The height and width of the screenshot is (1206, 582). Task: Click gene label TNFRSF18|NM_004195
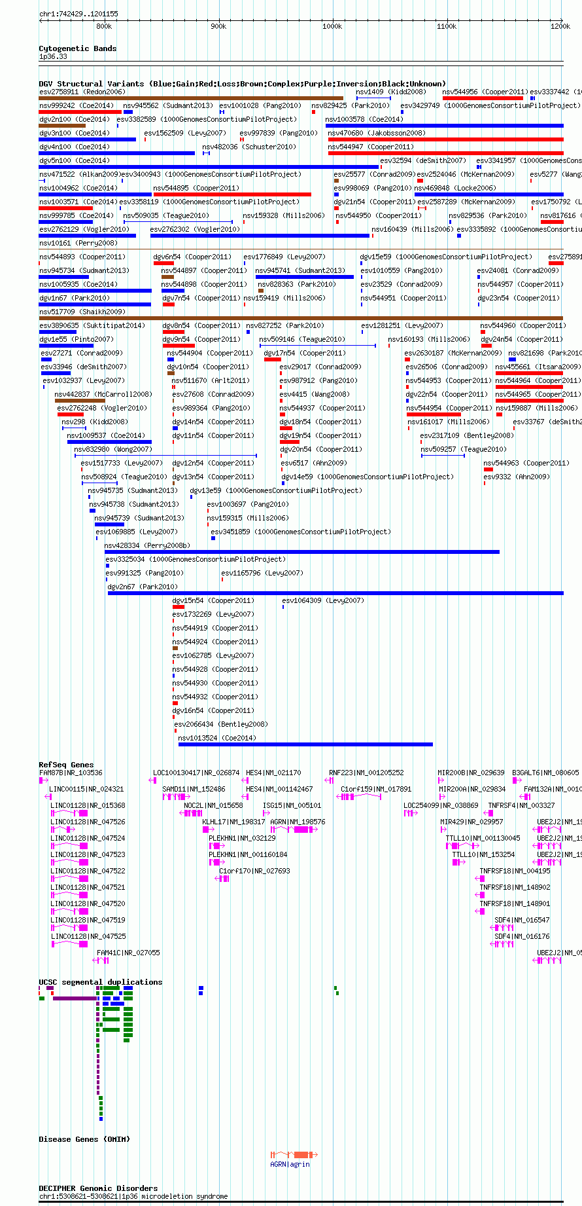pos(515,871)
